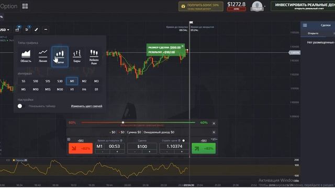The height and width of the screenshot is (188, 335).
Task: Click the Change candle colors link
Action: pos(86,106)
